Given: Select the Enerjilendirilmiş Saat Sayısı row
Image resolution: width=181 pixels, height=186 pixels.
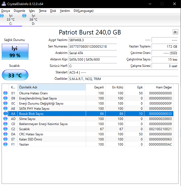Looking at the screenshot, I should (88, 98).
